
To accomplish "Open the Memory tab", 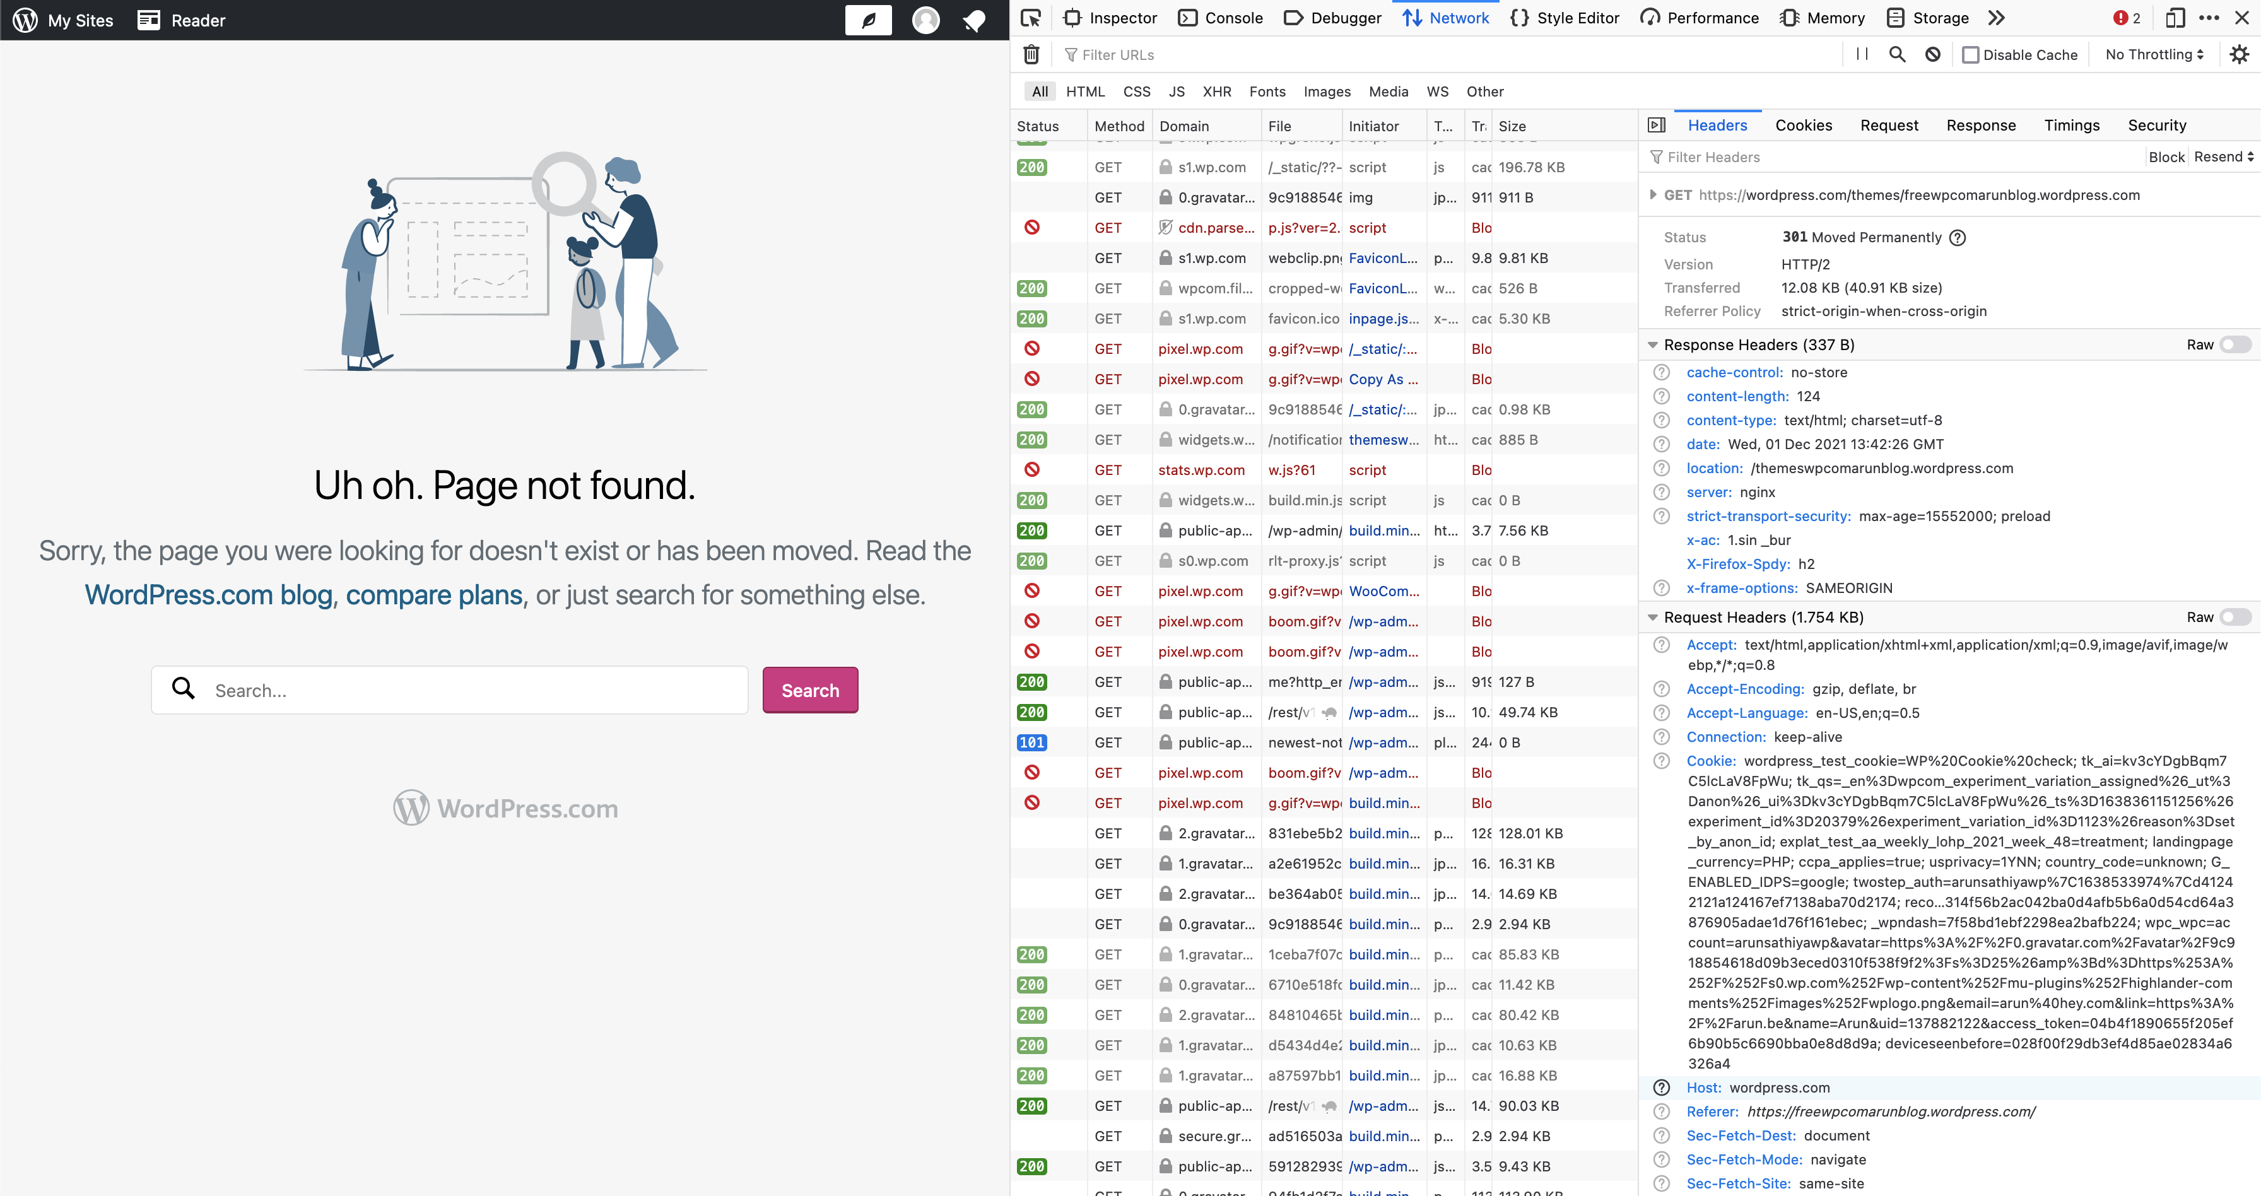I will [x=1822, y=18].
